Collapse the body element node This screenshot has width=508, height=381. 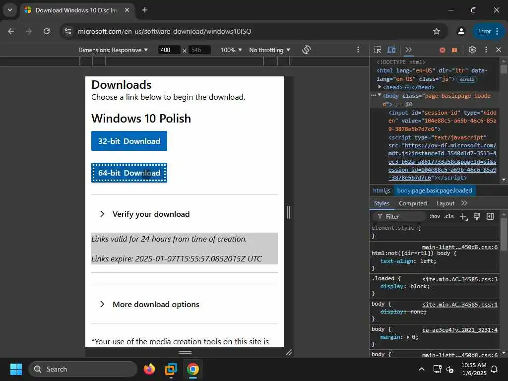tap(380, 95)
